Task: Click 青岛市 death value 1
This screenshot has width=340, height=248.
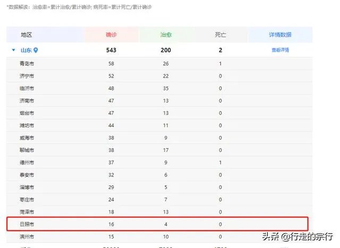Action: tap(220, 64)
